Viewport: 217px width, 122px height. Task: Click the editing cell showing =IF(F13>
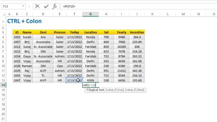(x=91, y=85)
